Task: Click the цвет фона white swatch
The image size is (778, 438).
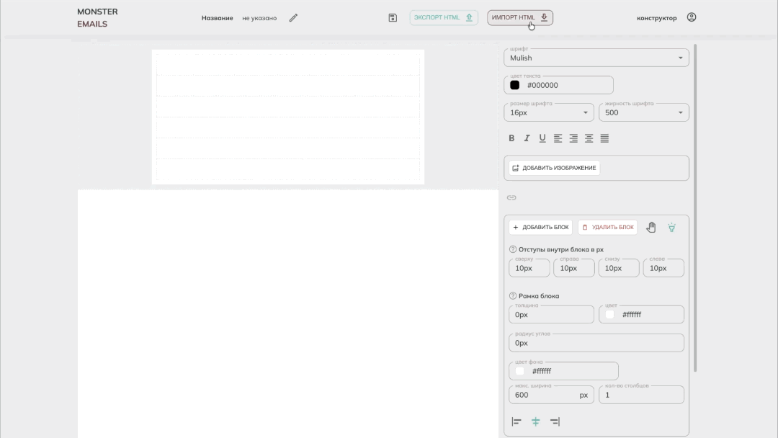Action: 519,371
